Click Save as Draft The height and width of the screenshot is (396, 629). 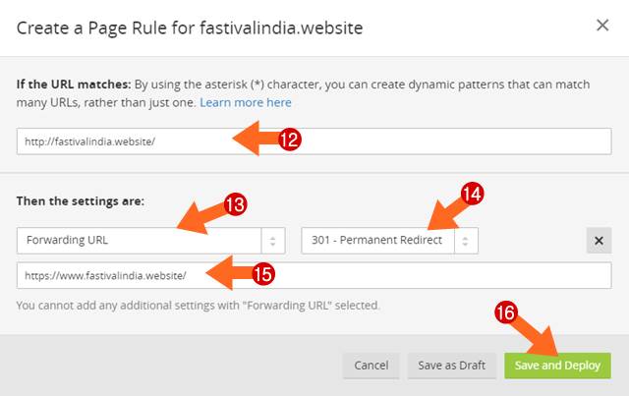[450, 366]
